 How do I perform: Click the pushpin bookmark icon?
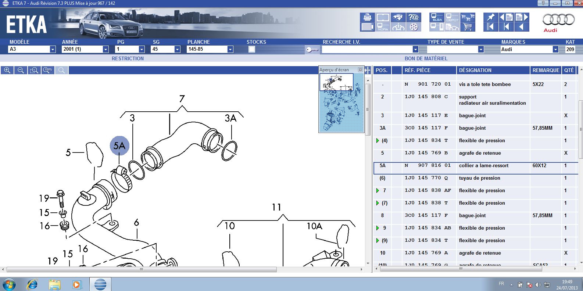[491, 17]
